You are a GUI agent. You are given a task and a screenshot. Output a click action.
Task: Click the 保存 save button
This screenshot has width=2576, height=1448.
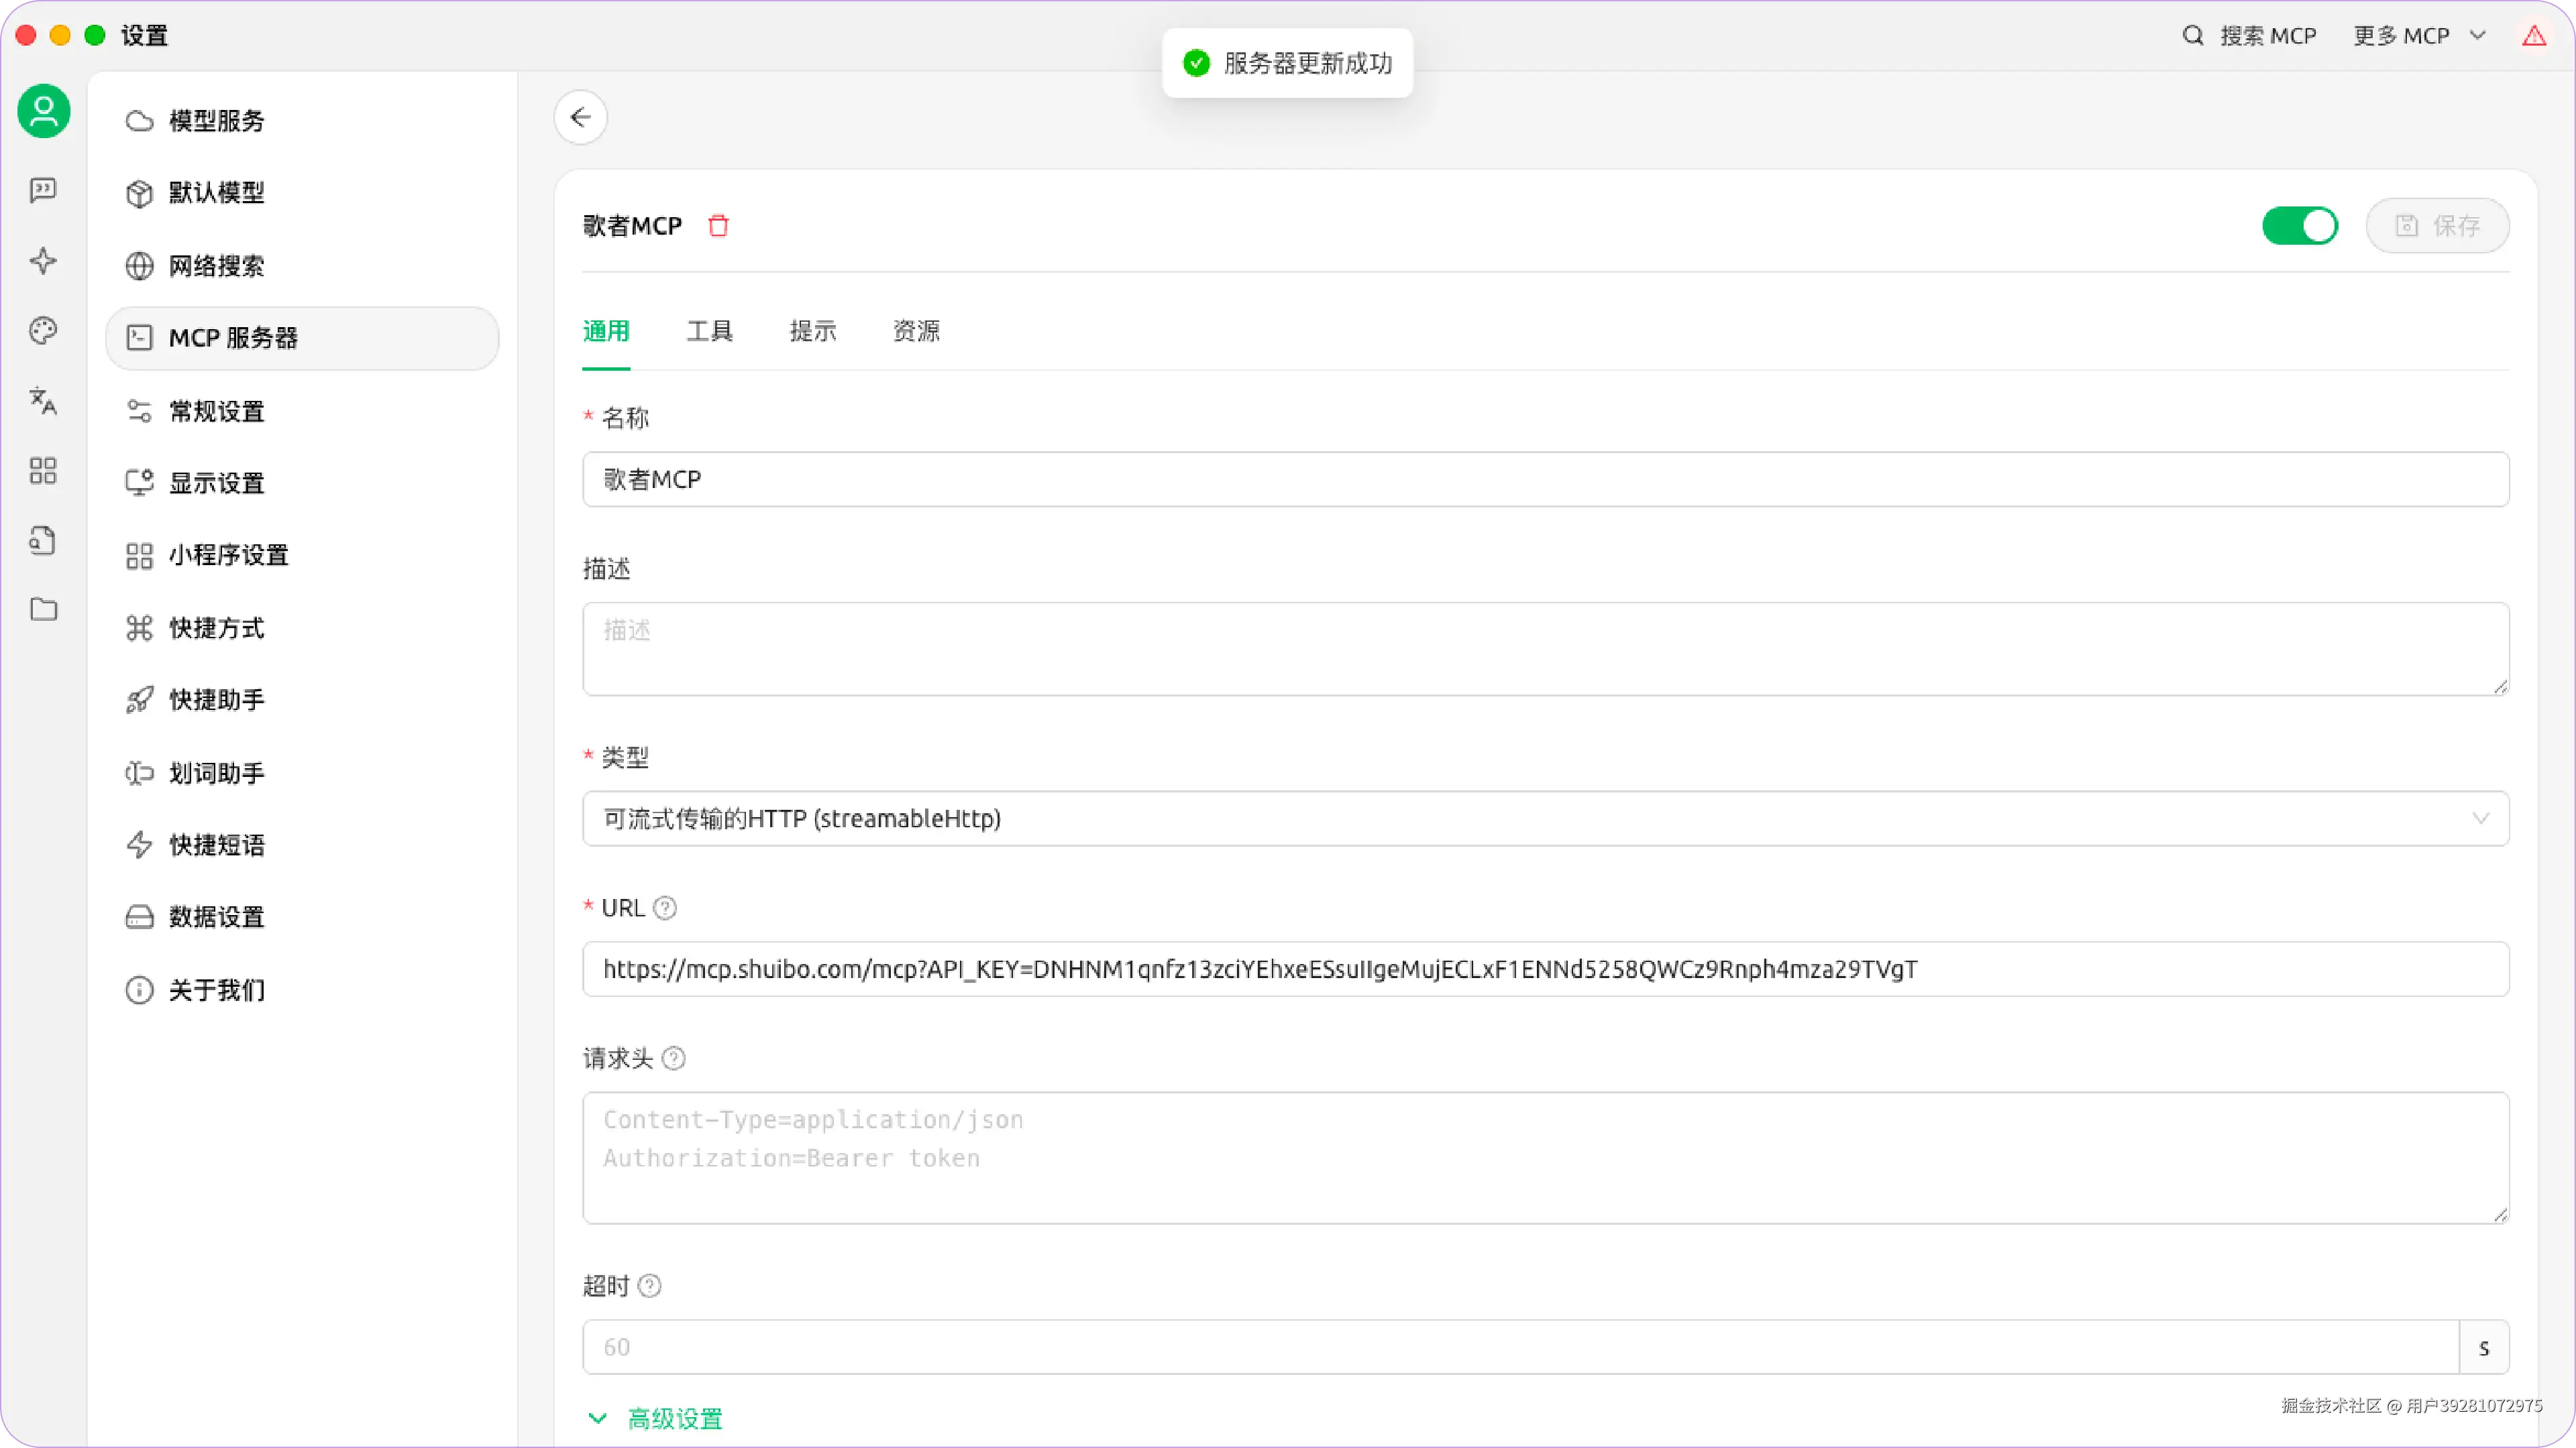tap(2437, 226)
